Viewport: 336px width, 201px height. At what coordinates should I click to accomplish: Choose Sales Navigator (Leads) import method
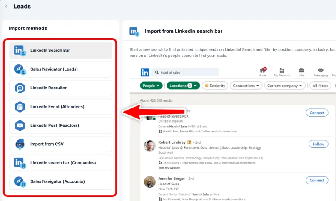click(60, 69)
